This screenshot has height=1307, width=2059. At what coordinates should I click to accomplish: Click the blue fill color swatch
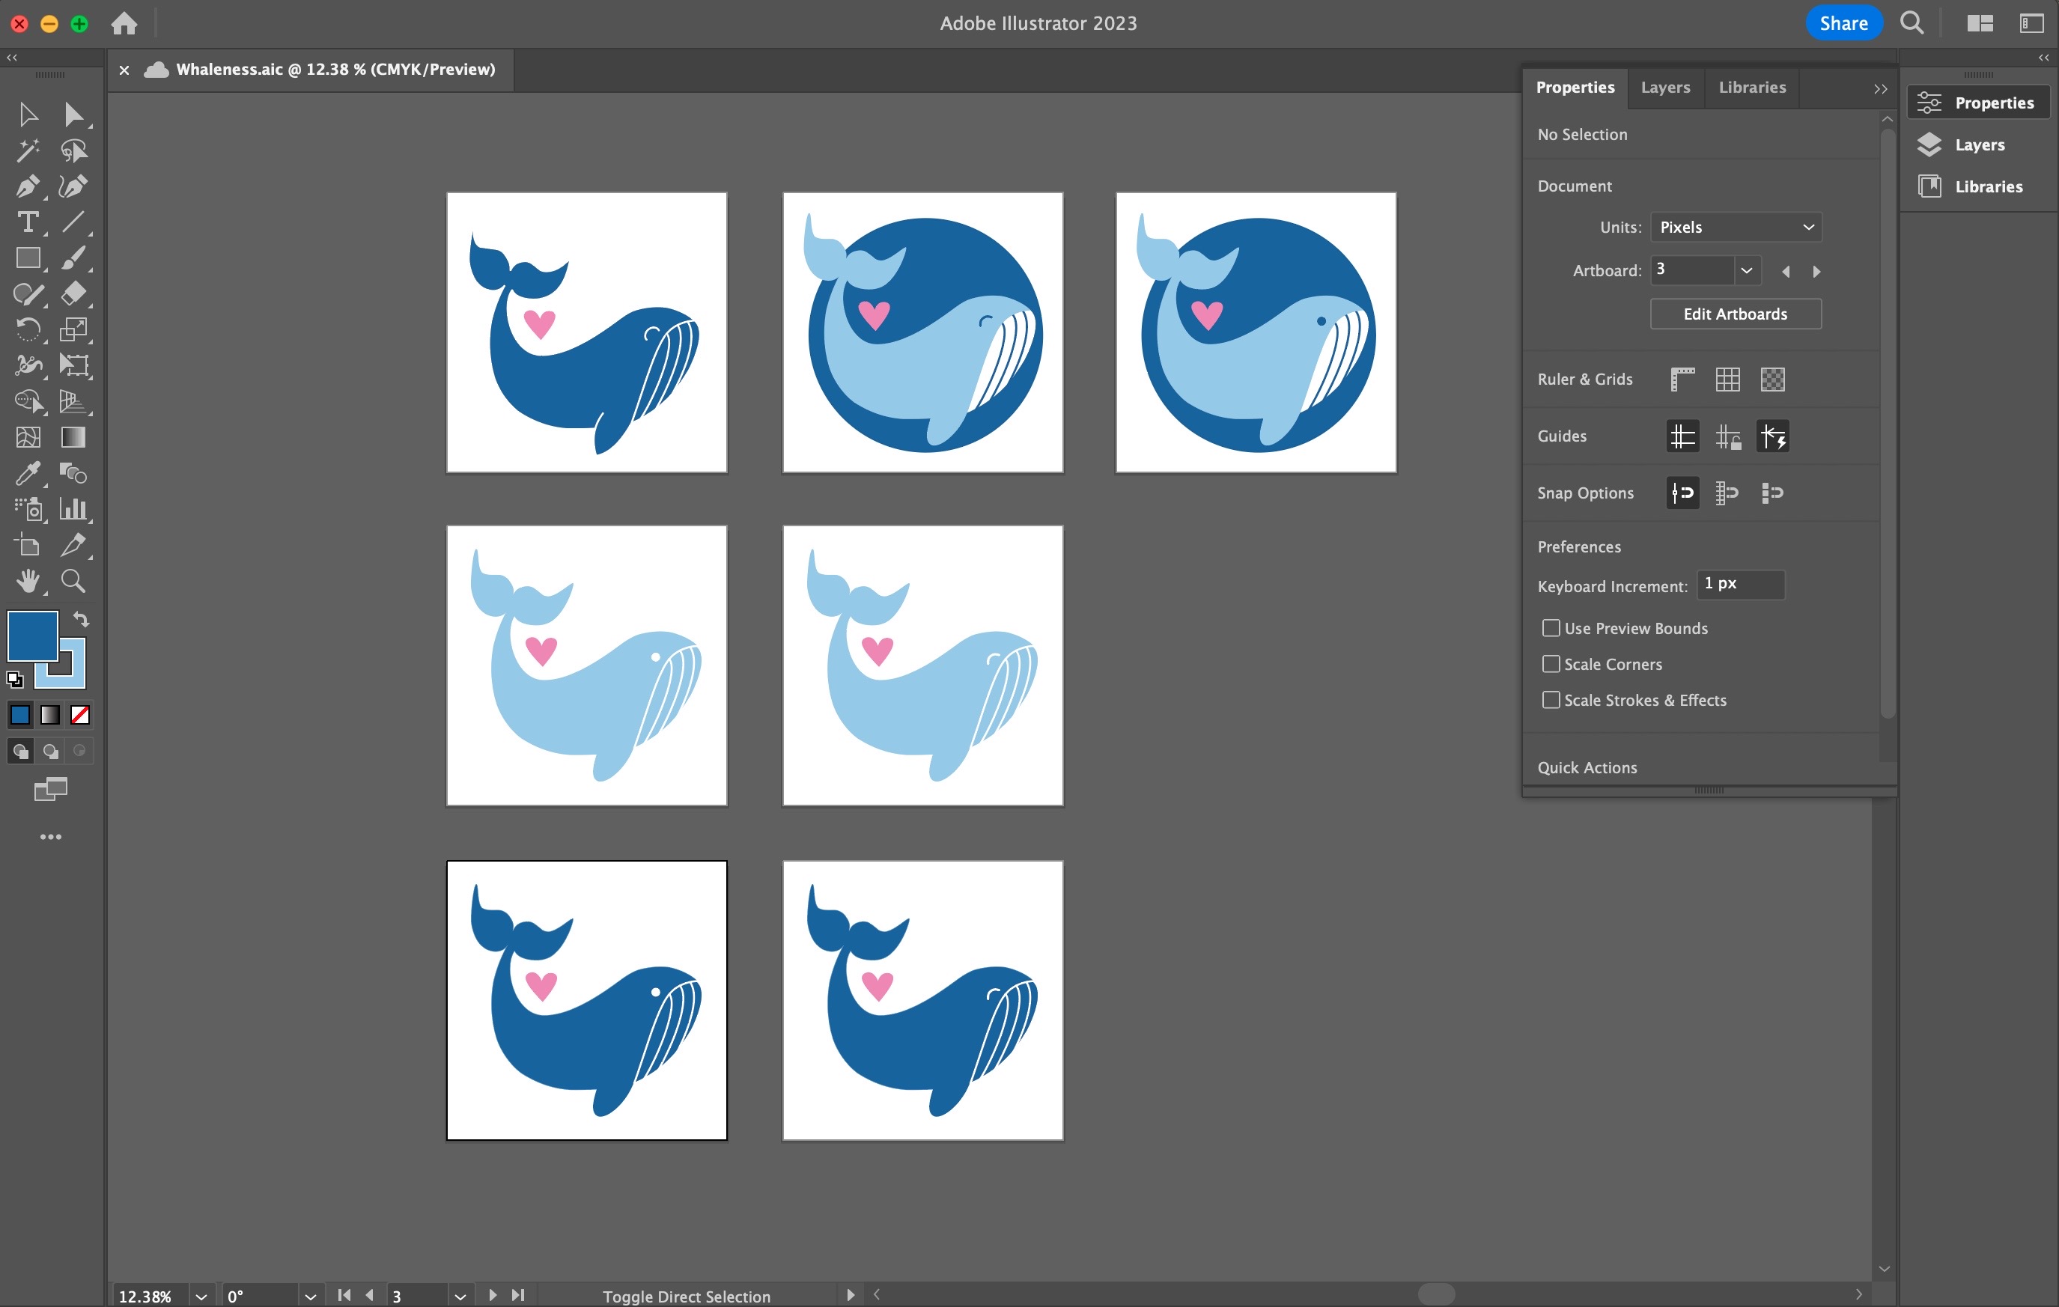click(30, 633)
